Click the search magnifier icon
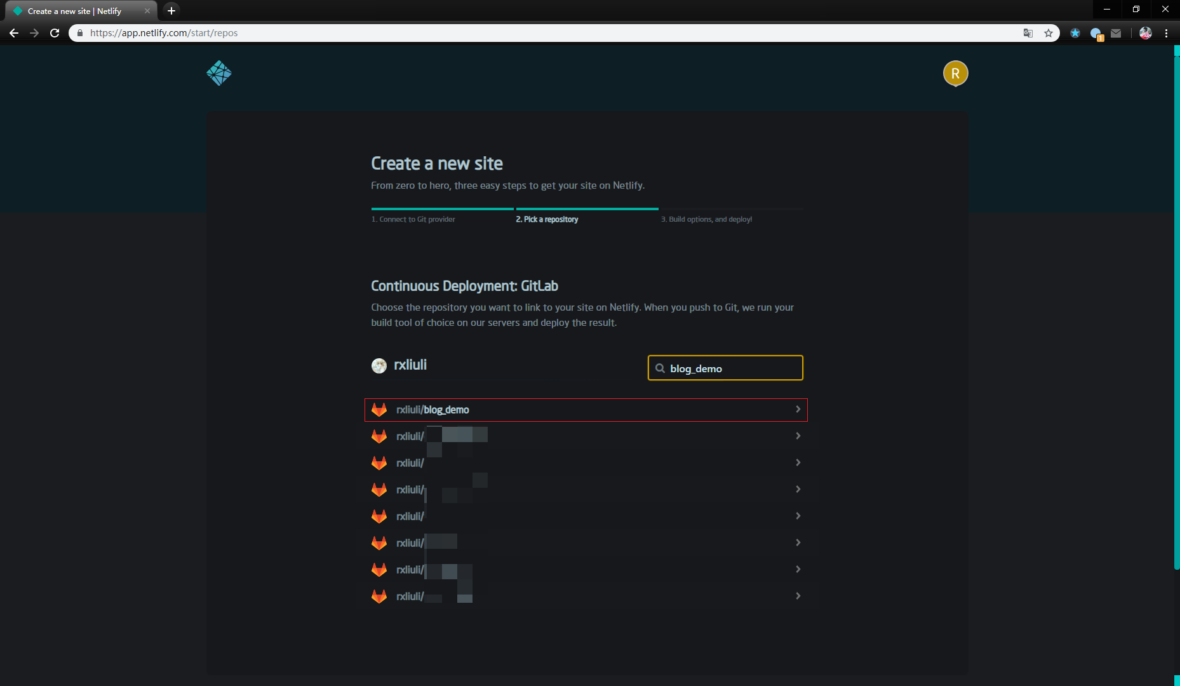The height and width of the screenshot is (686, 1180). [x=660, y=368]
